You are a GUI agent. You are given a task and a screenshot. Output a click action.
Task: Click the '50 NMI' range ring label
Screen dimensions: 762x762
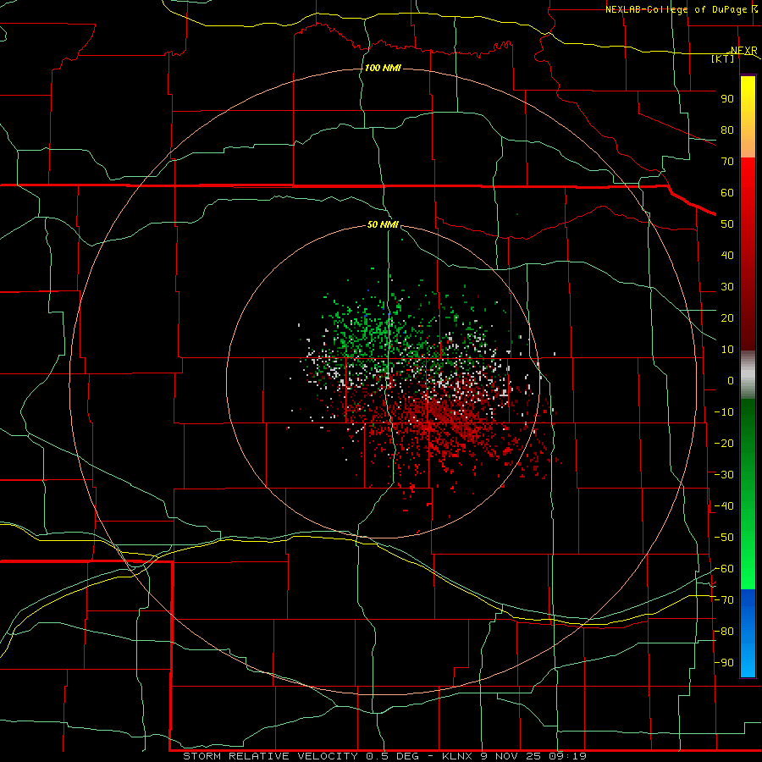[x=383, y=224]
